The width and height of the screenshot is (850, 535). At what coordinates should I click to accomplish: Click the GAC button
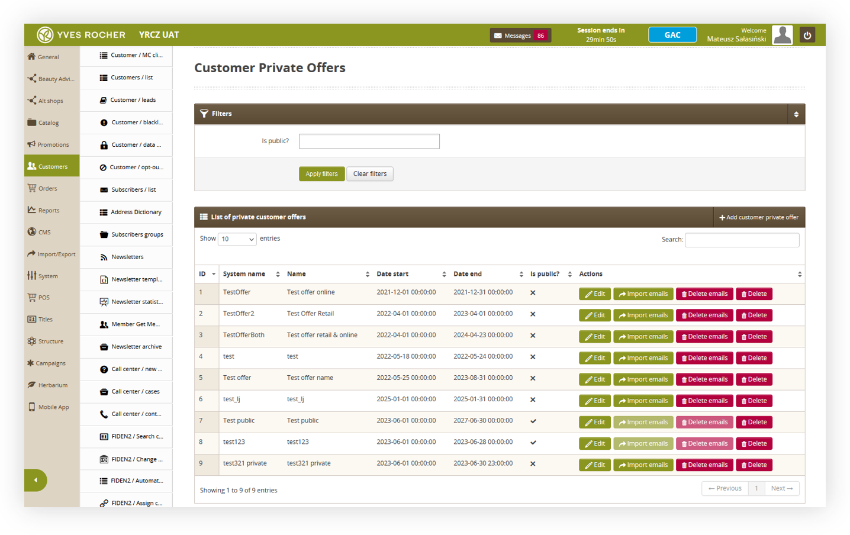tap(672, 35)
